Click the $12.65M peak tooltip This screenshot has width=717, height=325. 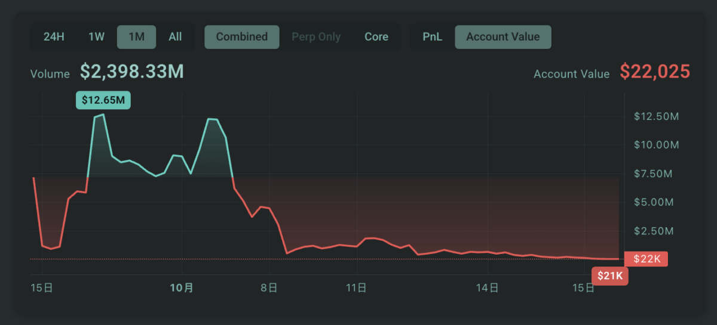click(x=103, y=100)
